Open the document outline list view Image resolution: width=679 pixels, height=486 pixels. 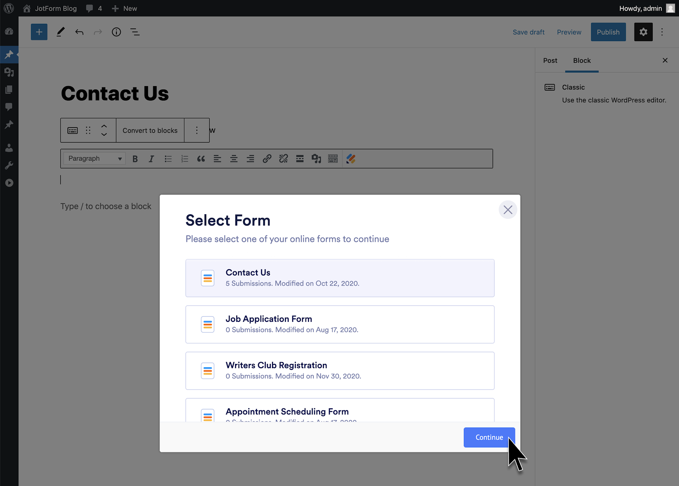point(135,32)
